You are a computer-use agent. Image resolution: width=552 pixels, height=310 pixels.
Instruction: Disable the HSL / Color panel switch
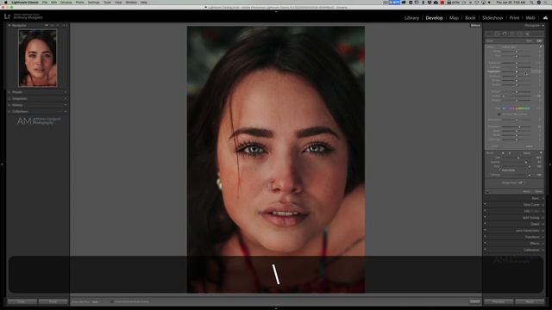[x=485, y=211]
